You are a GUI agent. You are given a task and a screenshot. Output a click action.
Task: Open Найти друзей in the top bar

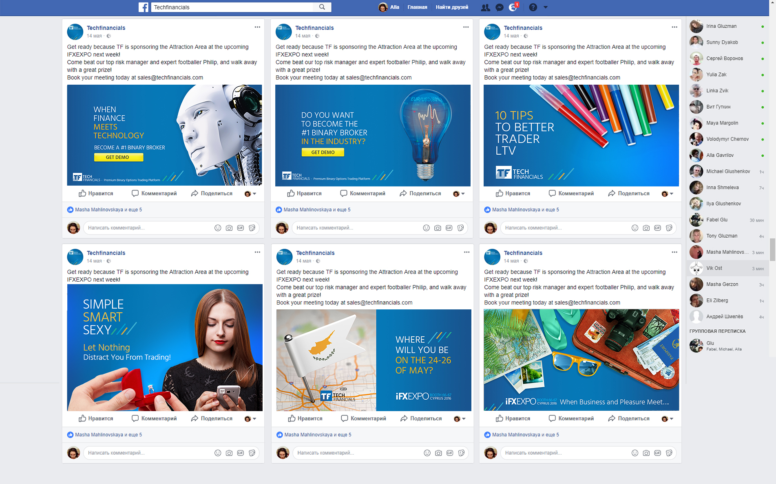452,7
